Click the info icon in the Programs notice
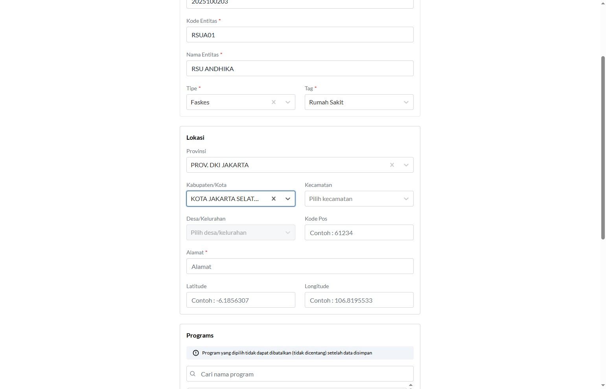Viewport: 606px width, 389px height. (196, 353)
